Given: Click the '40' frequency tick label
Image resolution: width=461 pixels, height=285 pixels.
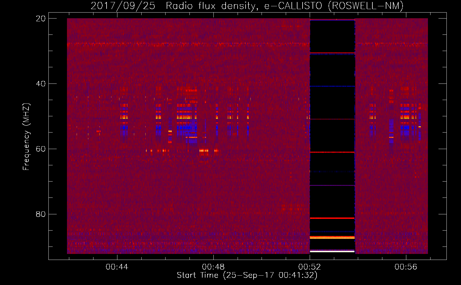Looking at the screenshot, I should pos(41,84).
